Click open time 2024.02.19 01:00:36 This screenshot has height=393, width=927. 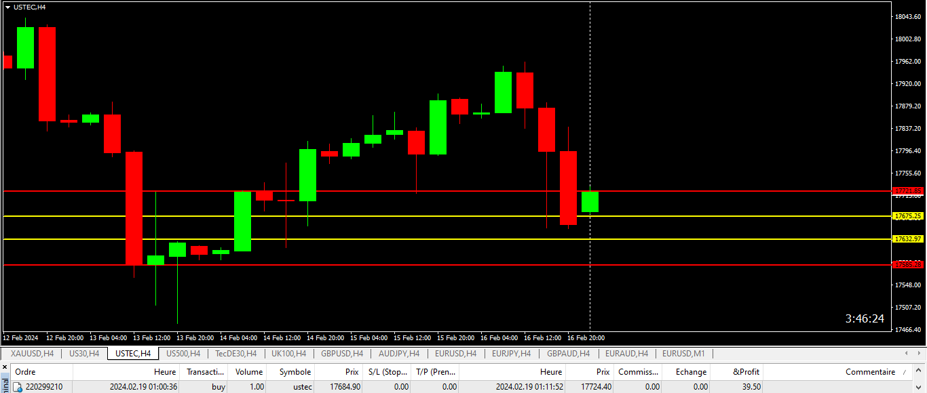pyautogui.click(x=143, y=387)
